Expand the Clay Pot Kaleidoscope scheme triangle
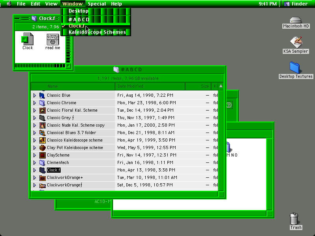Viewport: 315px width, 236px height. [35, 148]
